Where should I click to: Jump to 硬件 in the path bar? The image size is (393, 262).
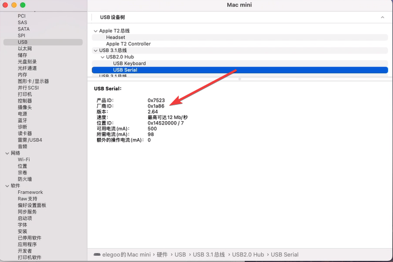tap(162, 254)
